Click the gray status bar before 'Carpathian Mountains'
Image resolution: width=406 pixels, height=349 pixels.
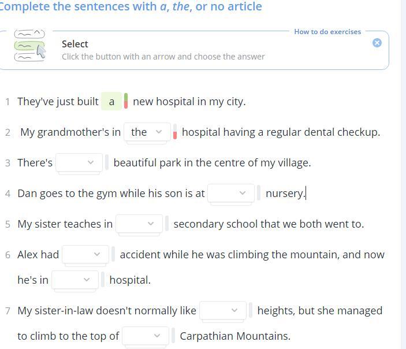tap(173, 336)
